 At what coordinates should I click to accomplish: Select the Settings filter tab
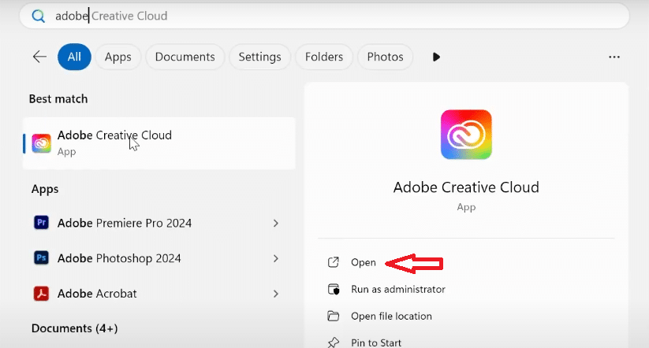point(259,57)
